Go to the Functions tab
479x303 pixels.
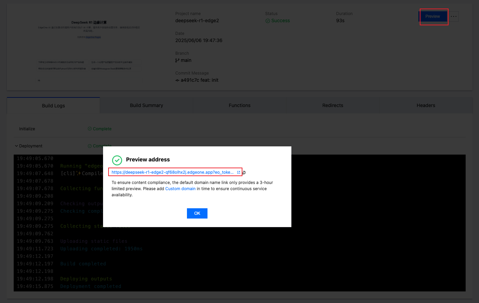pos(240,105)
